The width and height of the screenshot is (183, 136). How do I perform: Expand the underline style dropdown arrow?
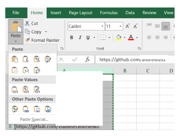click(x=94, y=37)
